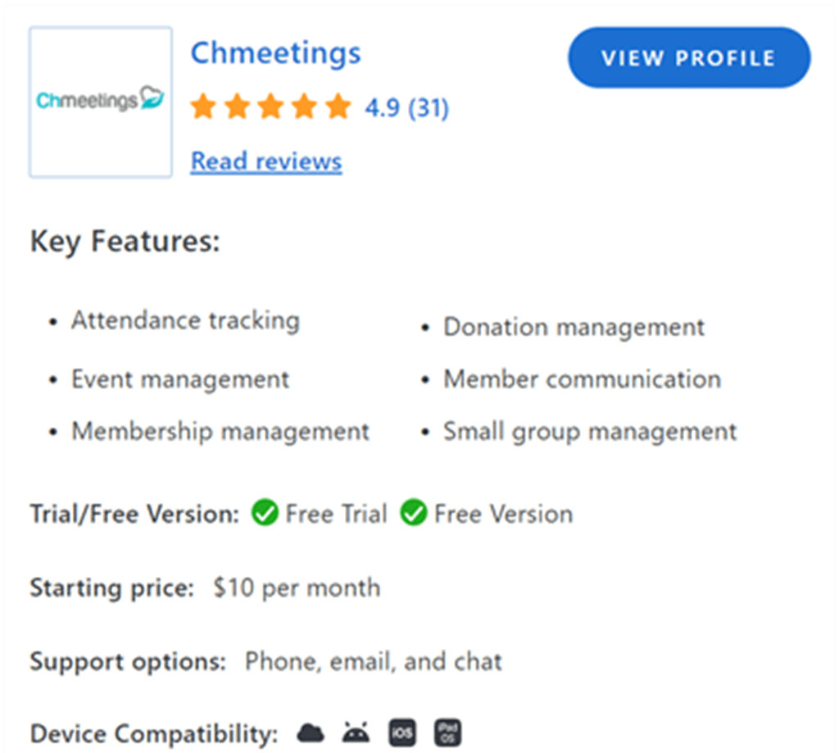Select the Event management feature

[180, 379]
